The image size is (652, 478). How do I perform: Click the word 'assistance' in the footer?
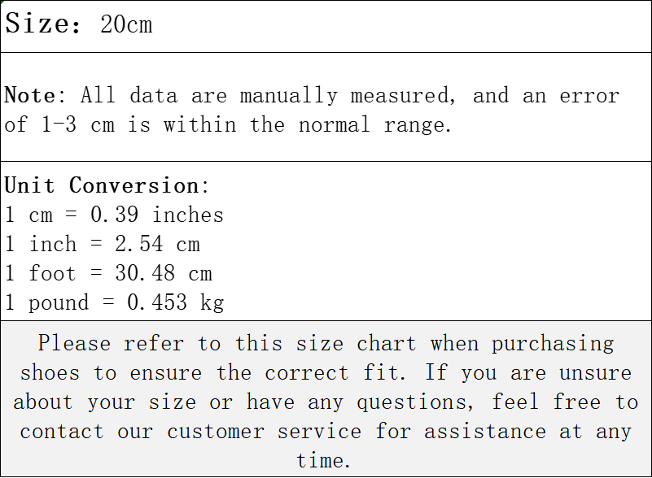click(x=485, y=432)
